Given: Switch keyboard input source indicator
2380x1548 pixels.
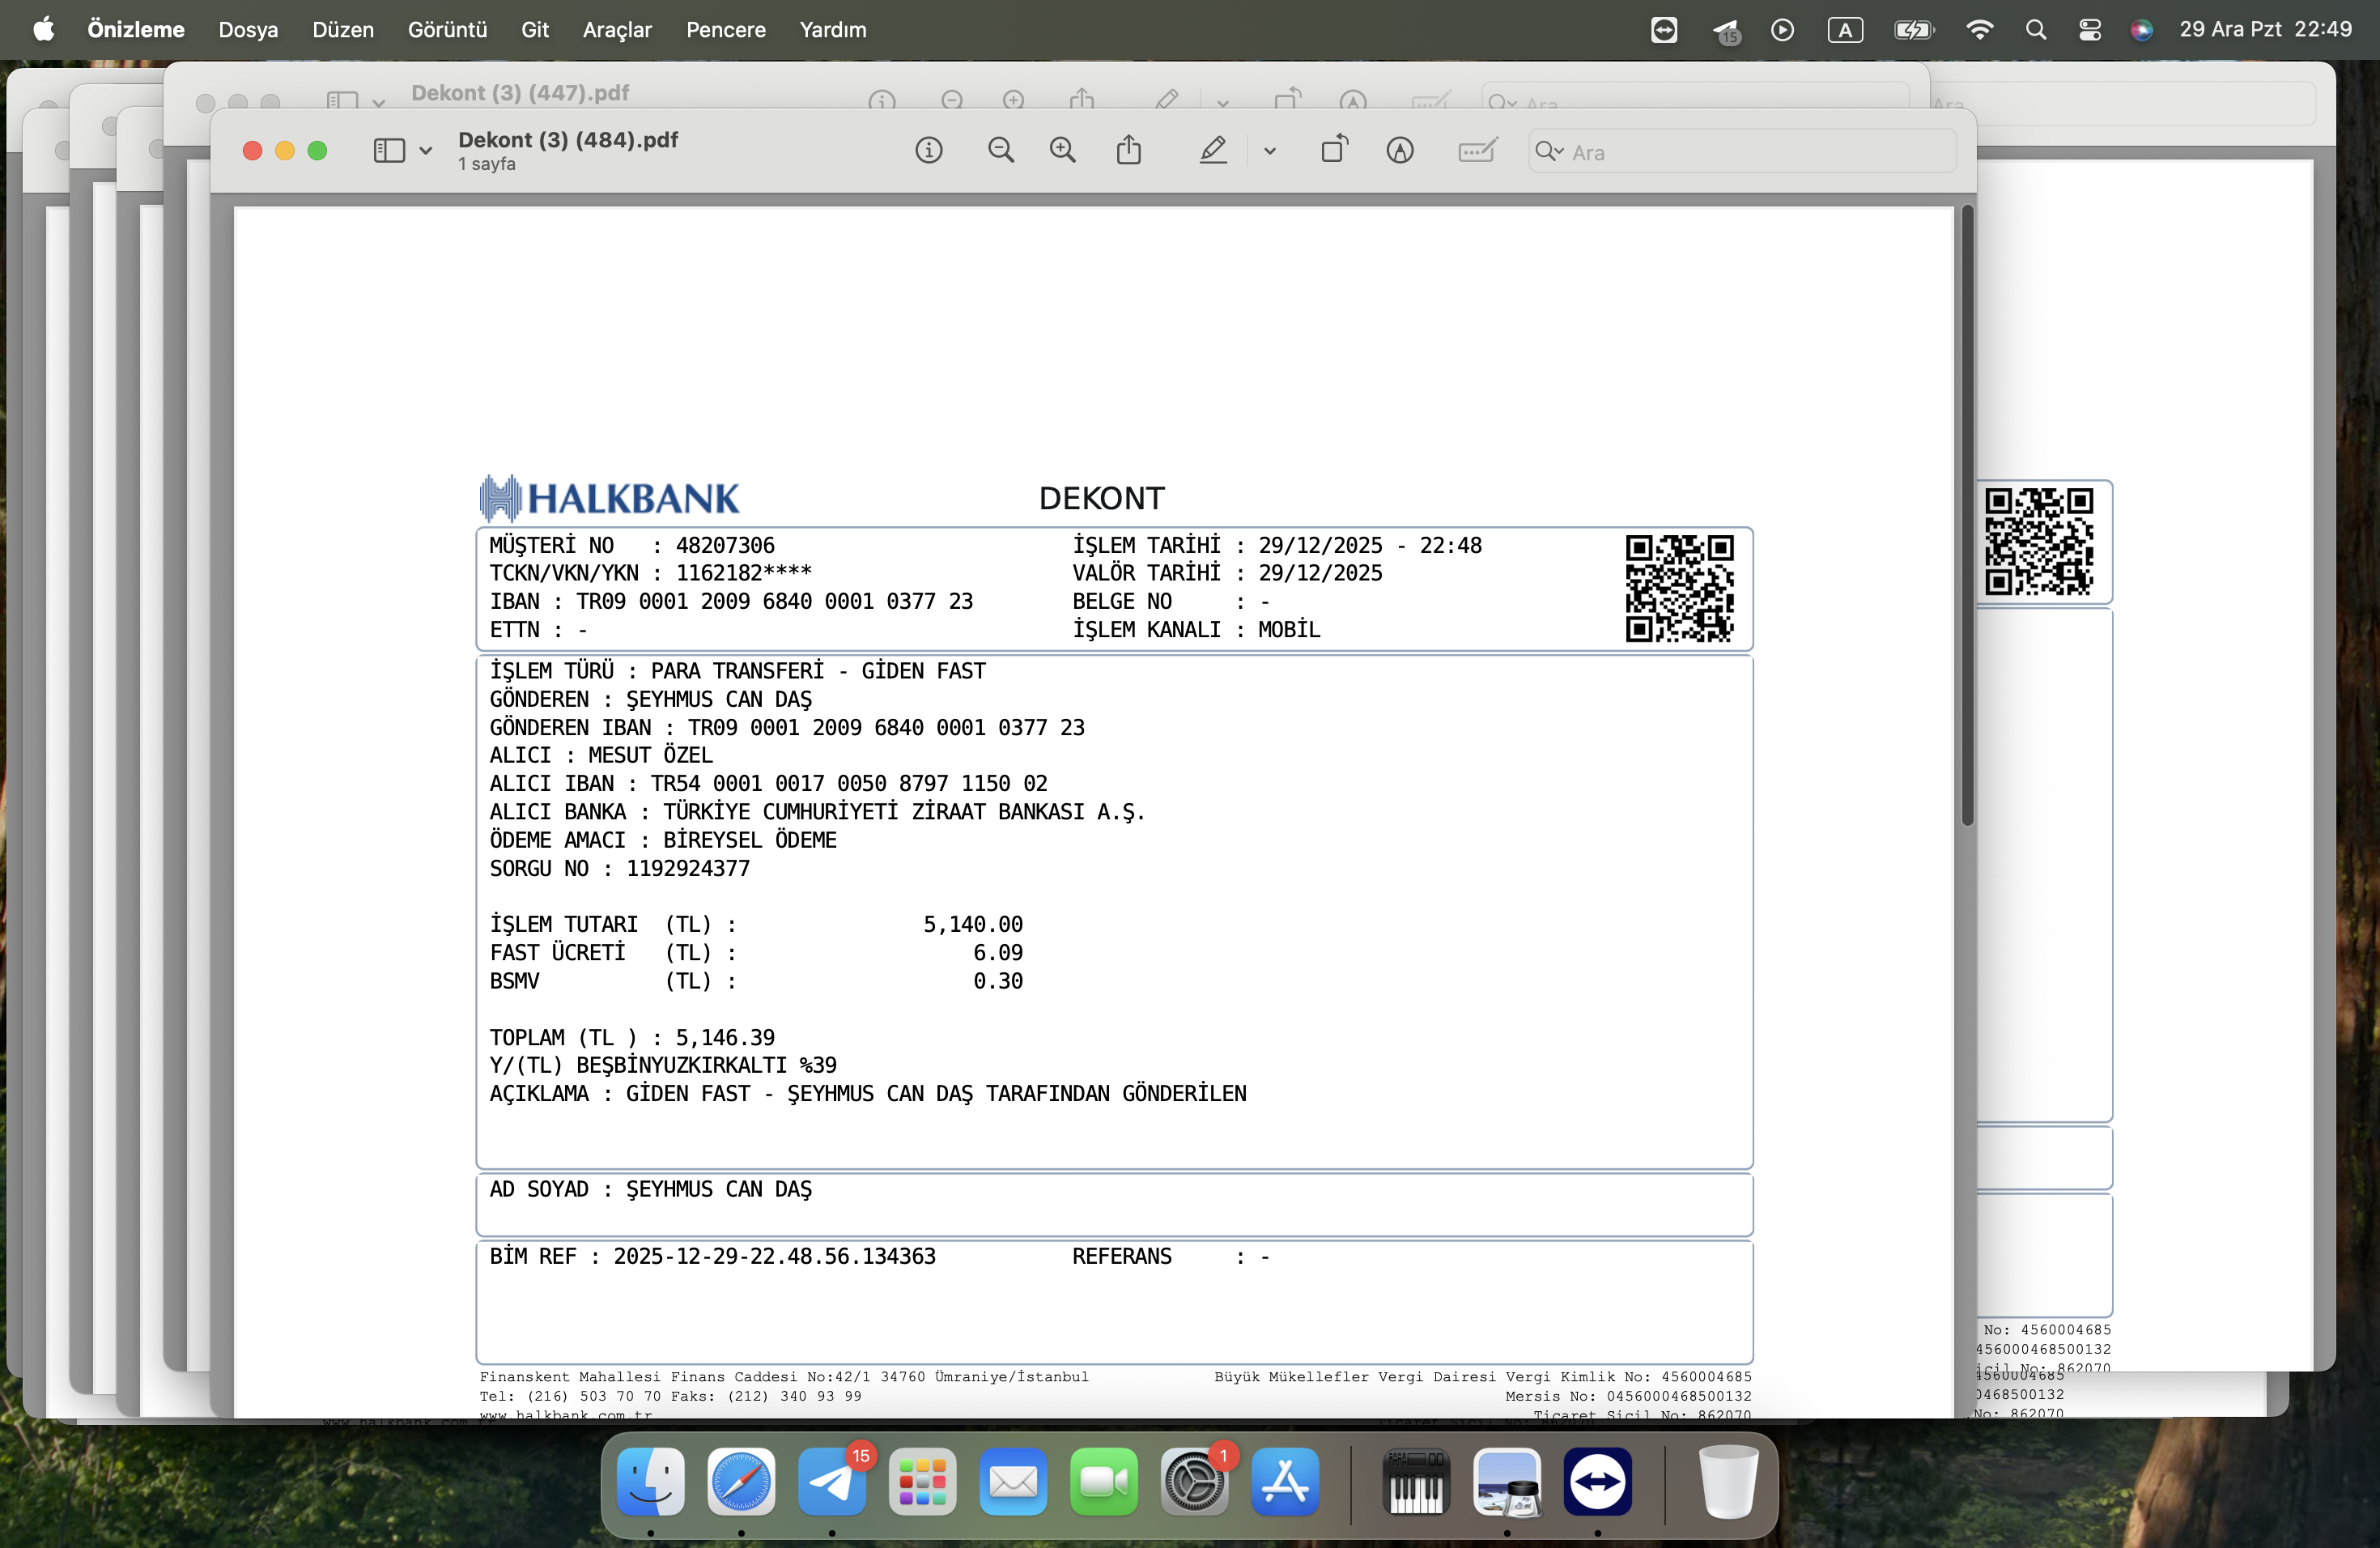Looking at the screenshot, I should 1845,30.
